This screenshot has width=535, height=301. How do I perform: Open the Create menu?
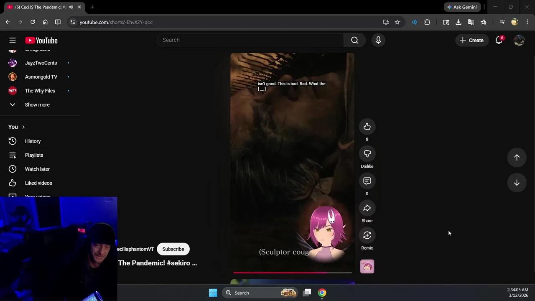coord(471,40)
